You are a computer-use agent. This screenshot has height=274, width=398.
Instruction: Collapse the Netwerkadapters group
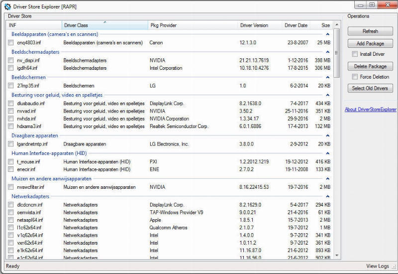327,197
